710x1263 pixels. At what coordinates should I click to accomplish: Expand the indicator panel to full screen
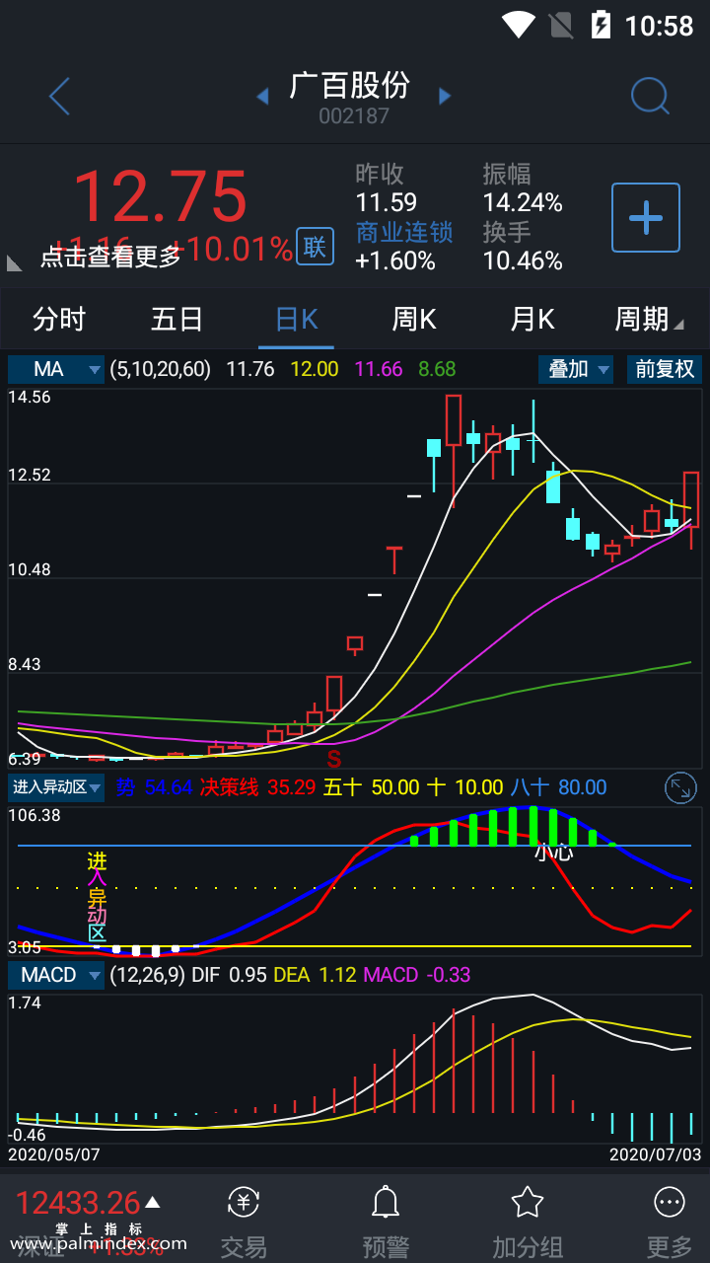point(681,787)
